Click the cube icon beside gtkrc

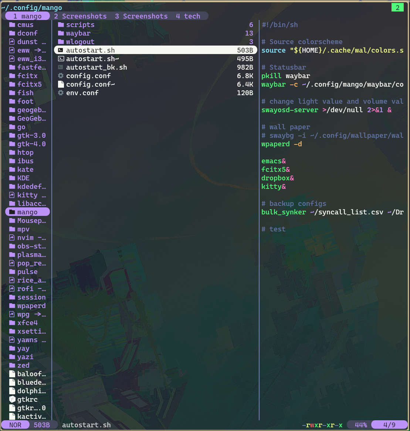click(12, 400)
